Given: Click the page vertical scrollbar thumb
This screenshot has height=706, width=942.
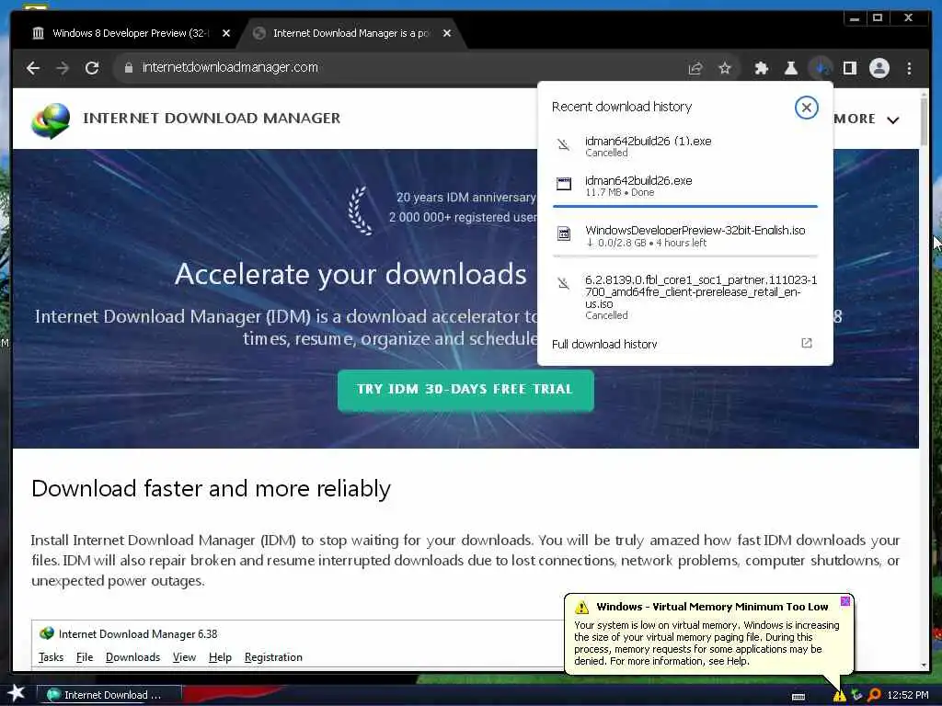Looking at the screenshot, I should pyautogui.click(x=924, y=120).
